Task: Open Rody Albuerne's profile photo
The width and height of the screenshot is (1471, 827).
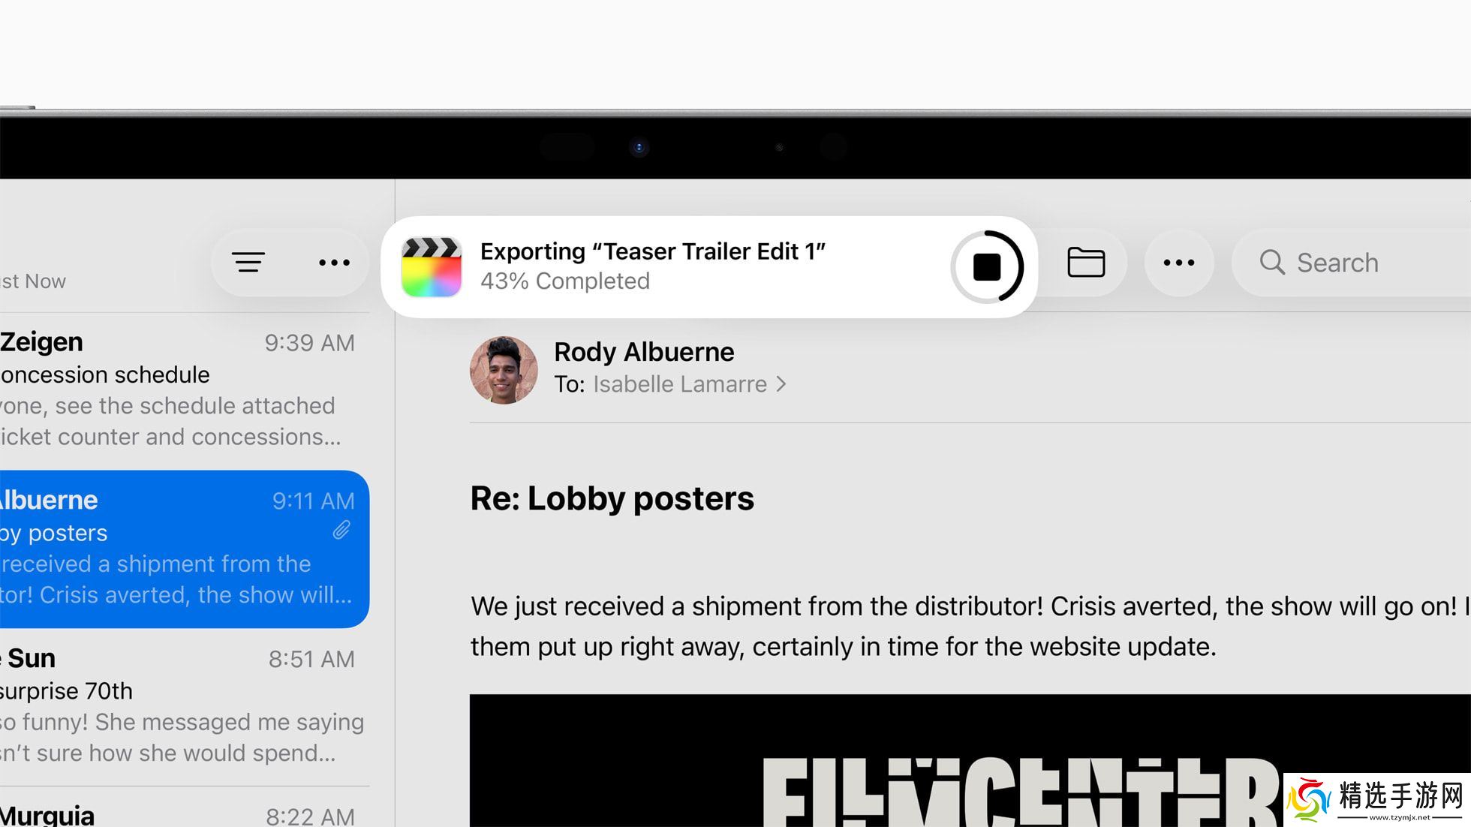Action: click(x=504, y=370)
